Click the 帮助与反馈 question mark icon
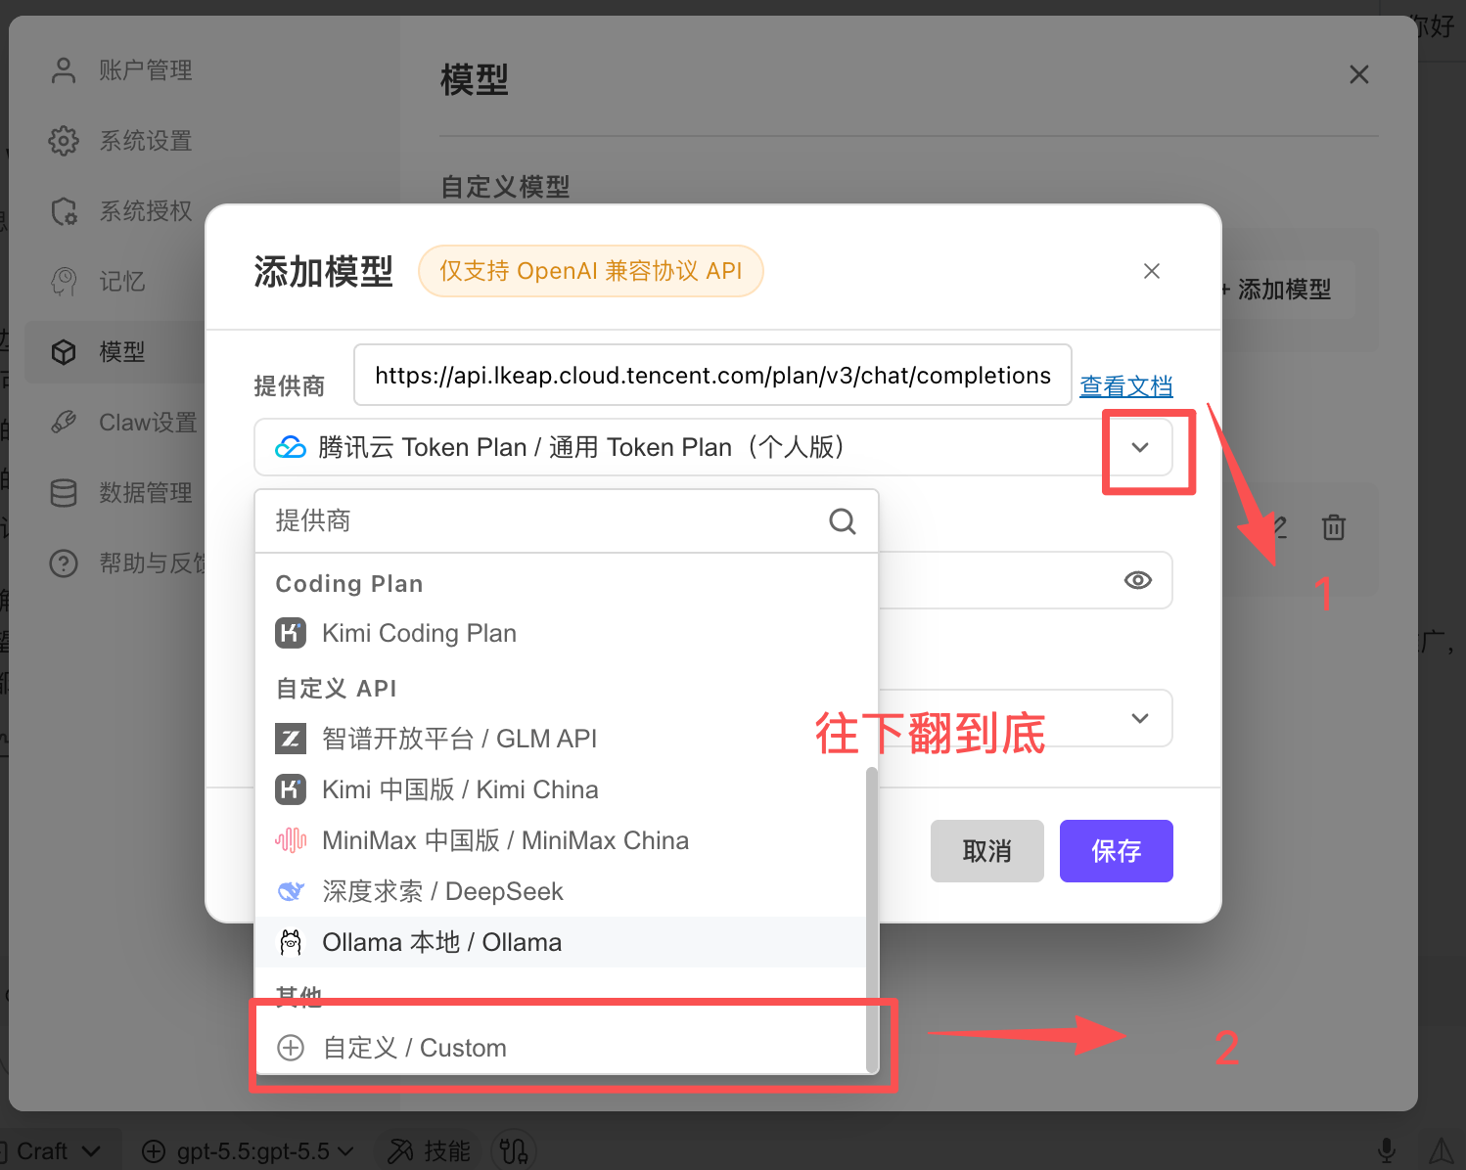 click(64, 563)
